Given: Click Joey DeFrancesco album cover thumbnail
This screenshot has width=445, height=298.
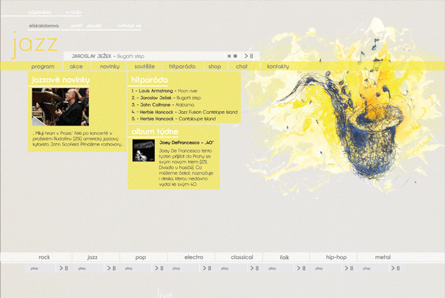Looking at the screenshot, I should (142, 150).
